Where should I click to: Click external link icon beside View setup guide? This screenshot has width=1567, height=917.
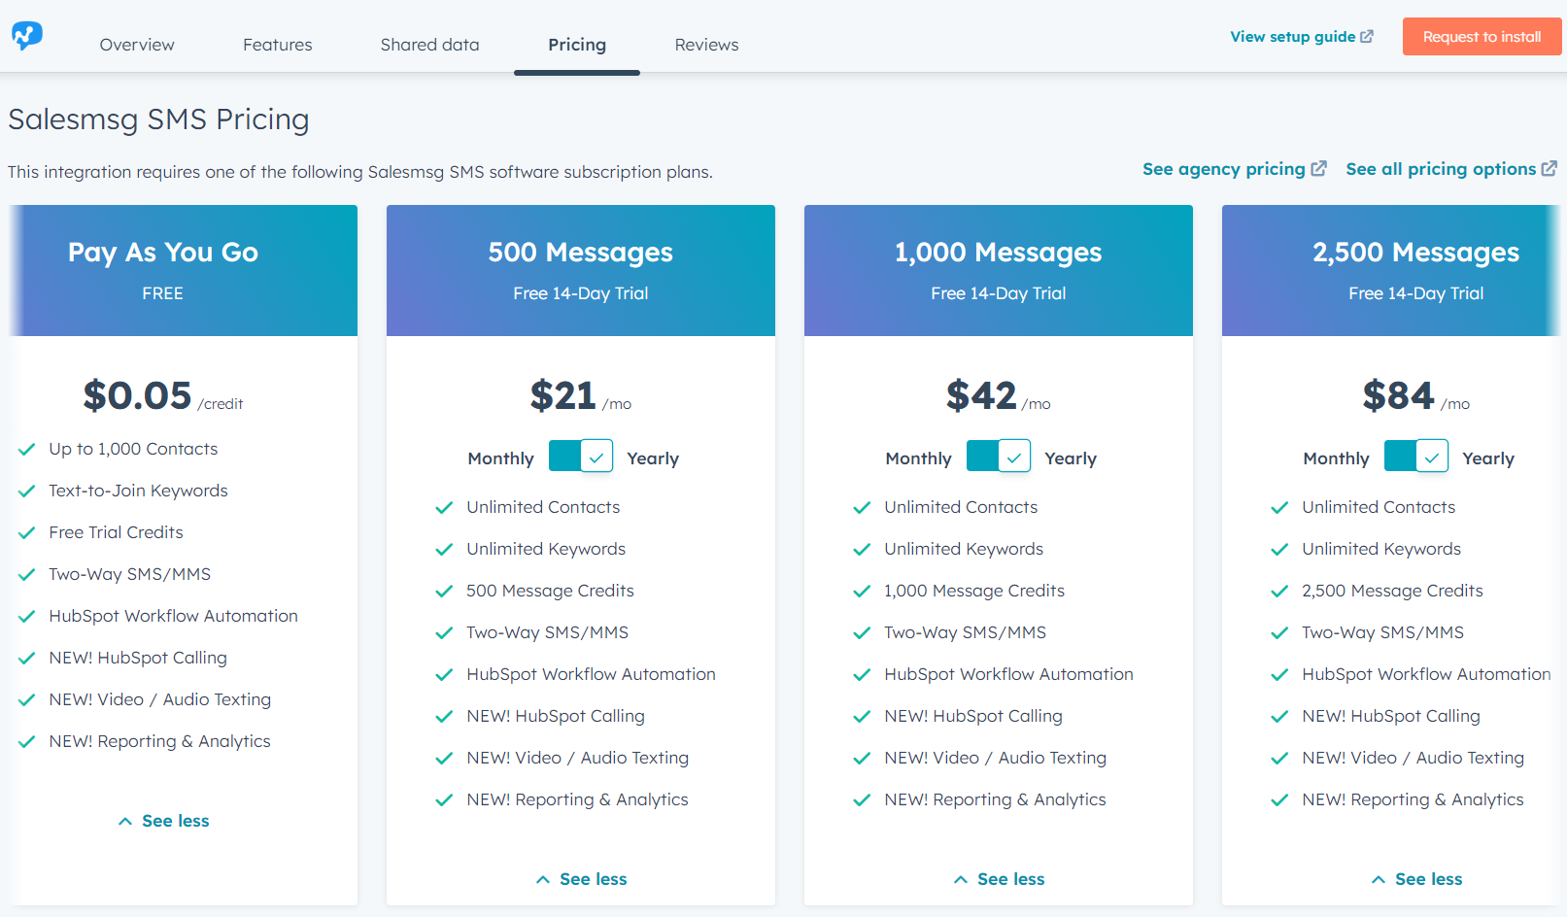[x=1367, y=37]
